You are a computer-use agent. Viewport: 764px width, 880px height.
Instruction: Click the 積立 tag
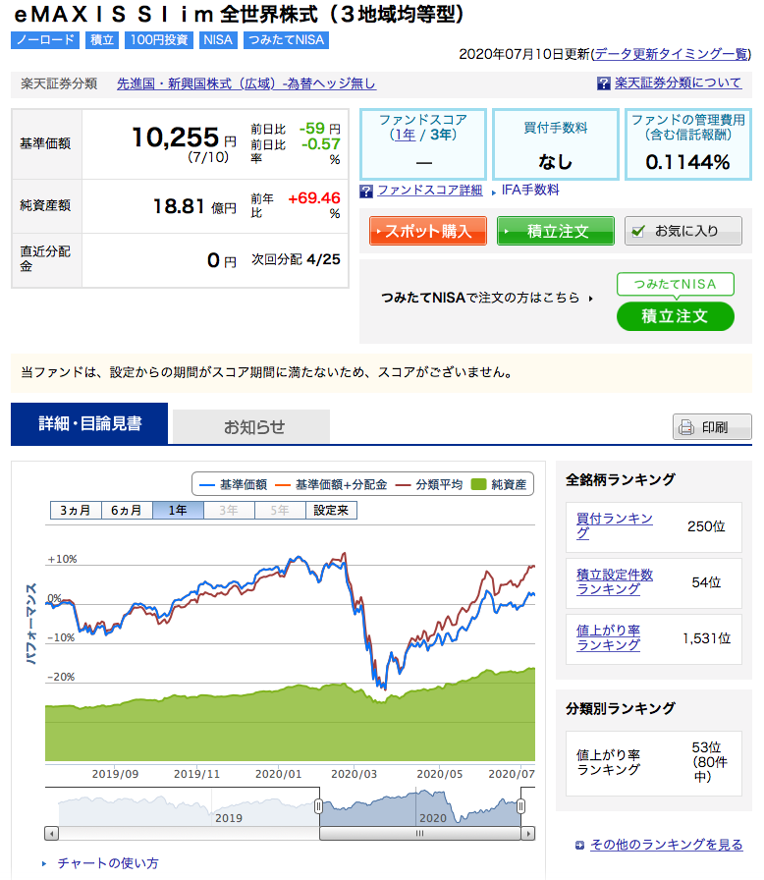pos(102,40)
